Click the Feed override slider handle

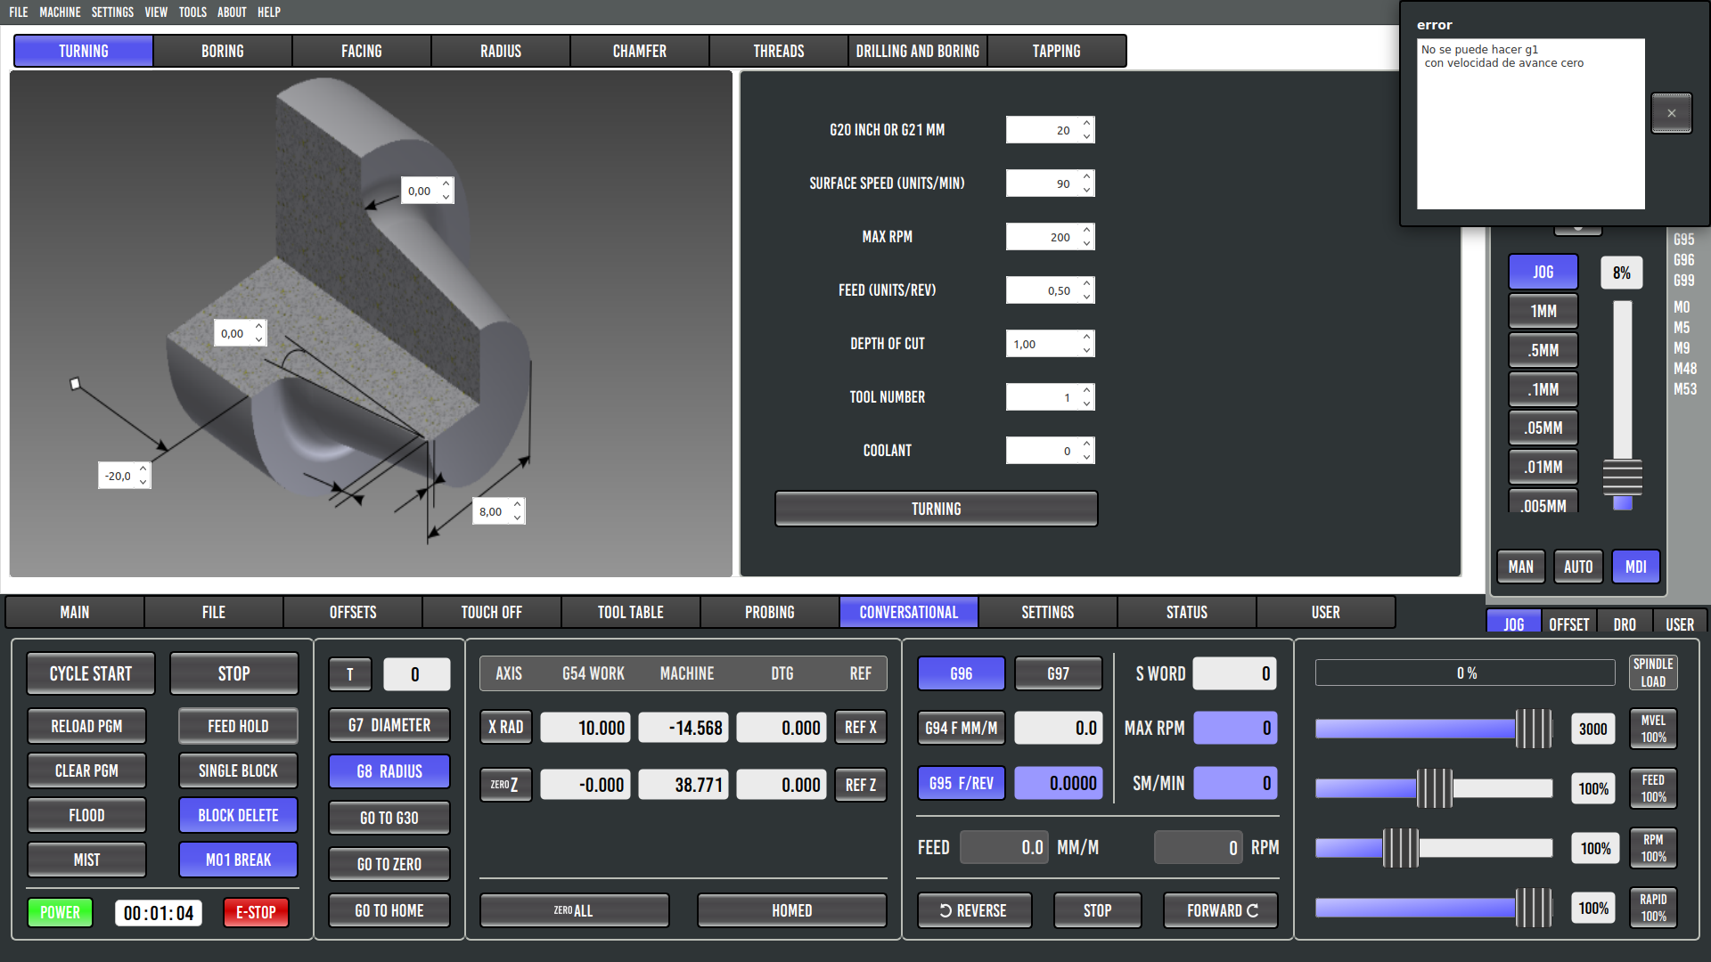1434,788
